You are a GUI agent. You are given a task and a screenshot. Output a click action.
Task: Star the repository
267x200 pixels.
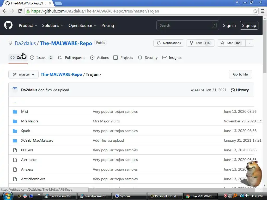[231, 43]
